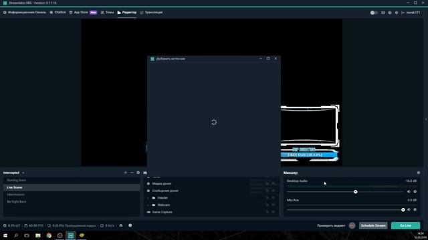Open Mixer panel settings gear
The height and width of the screenshot is (240, 428).
click(419, 173)
